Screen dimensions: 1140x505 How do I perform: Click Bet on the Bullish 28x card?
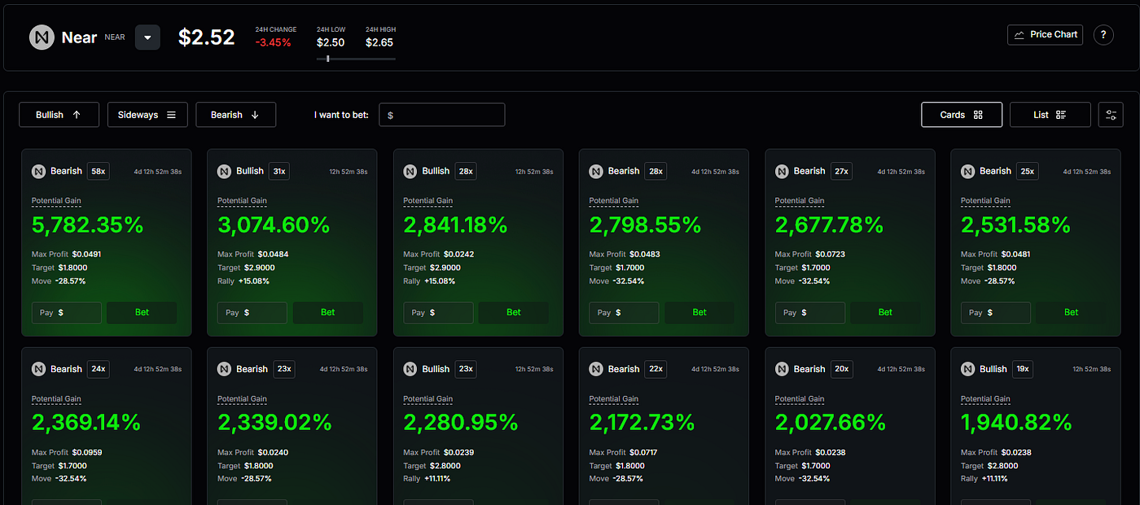(x=513, y=313)
